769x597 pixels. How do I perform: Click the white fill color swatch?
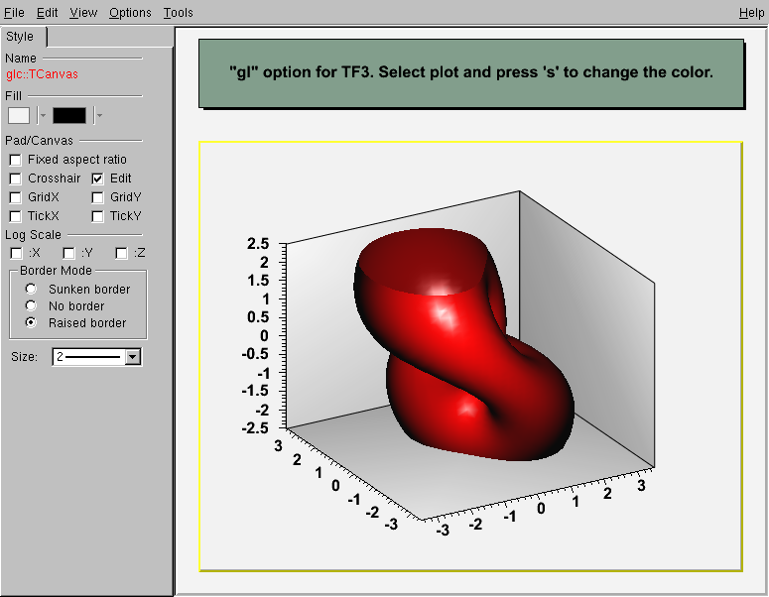pos(19,115)
